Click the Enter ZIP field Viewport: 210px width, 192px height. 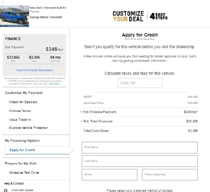pos(140,83)
